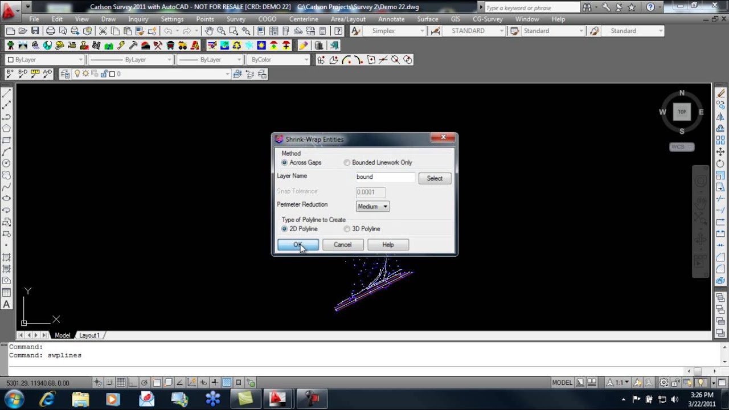Image resolution: width=729 pixels, height=410 pixels.
Task: Click the Open file toolbar icon
Action: click(x=23, y=31)
